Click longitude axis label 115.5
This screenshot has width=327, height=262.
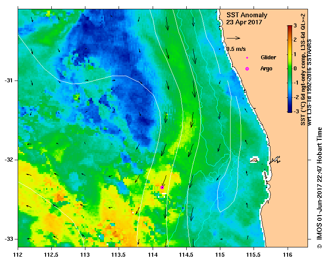pos(254,255)
